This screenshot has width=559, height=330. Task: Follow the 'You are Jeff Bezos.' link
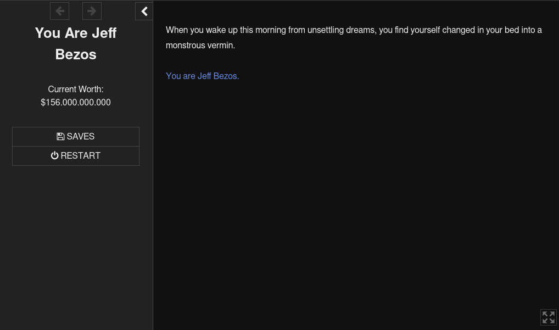click(x=202, y=76)
